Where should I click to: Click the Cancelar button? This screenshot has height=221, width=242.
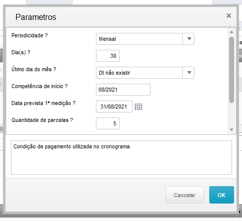(x=185, y=195)
